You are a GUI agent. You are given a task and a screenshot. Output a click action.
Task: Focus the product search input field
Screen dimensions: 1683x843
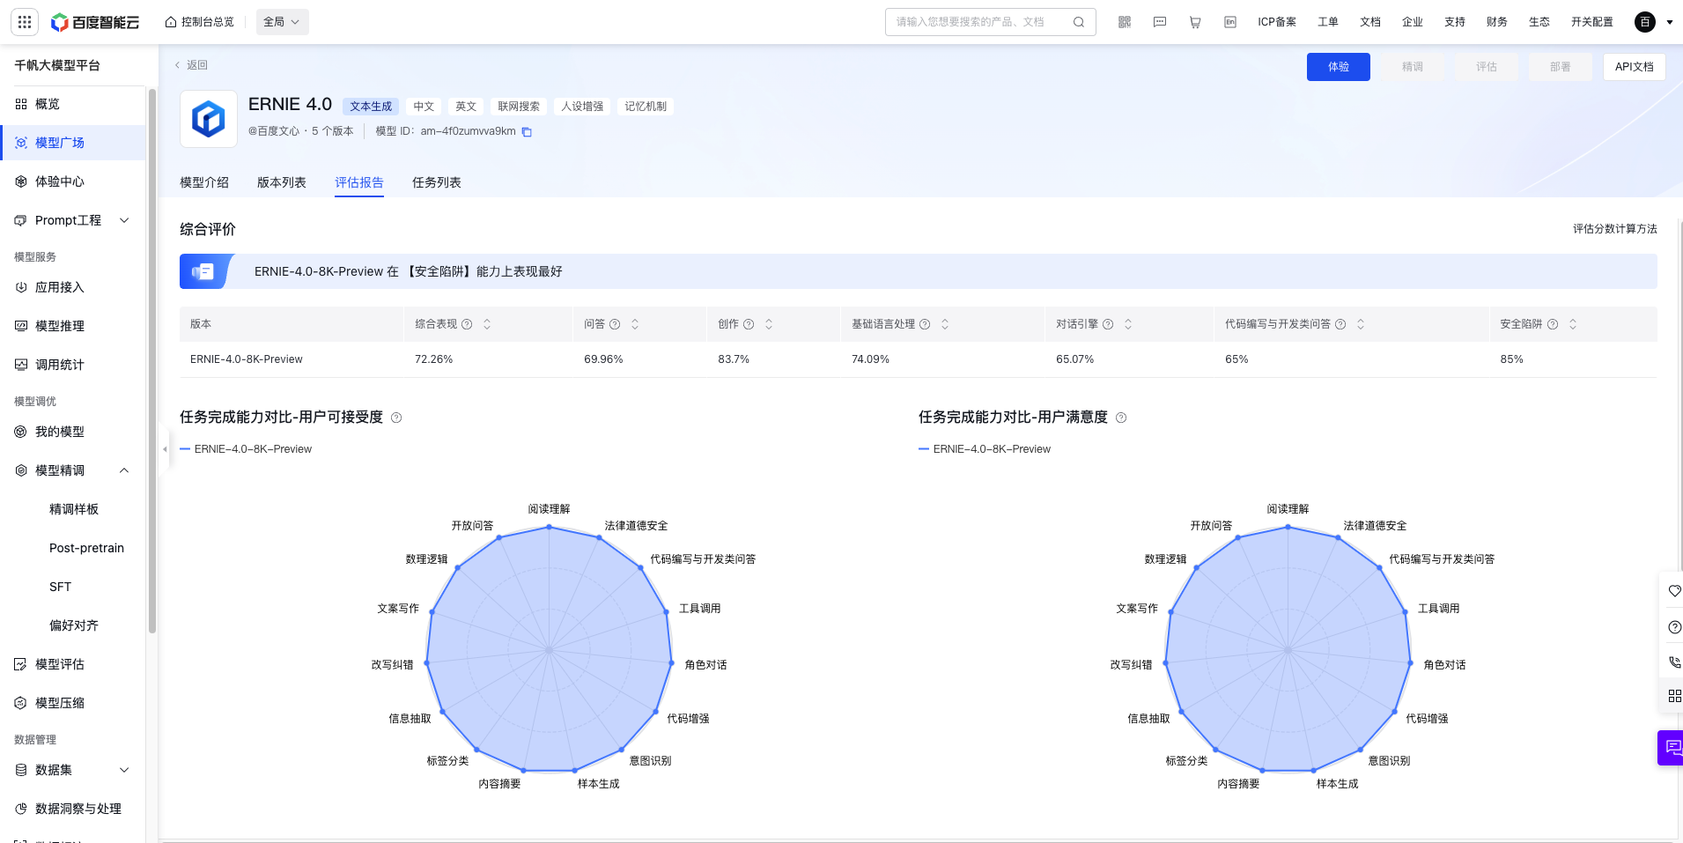coord(978,22)
